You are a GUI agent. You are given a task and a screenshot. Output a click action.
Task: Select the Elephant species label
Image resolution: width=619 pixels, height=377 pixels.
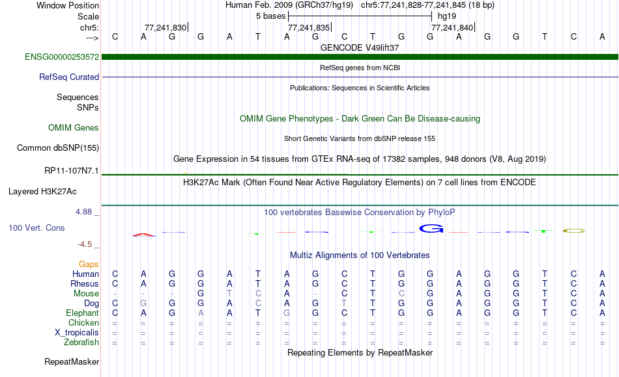click(83, 313)
